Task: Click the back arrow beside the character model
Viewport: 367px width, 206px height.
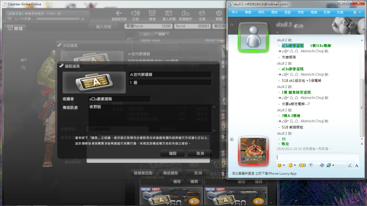Action: coord(23,60)
